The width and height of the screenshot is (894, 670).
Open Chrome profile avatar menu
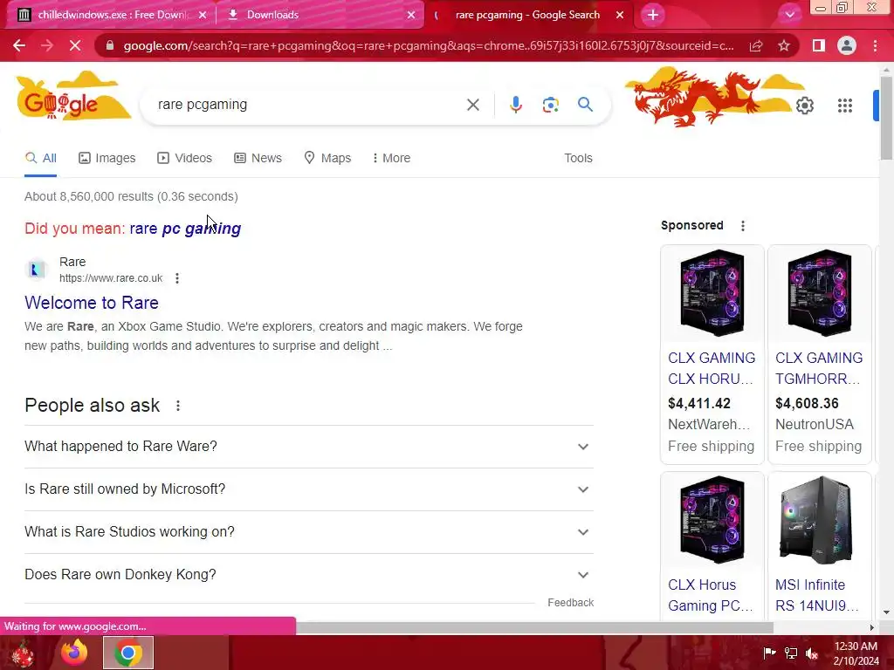[x=847, y=45]
